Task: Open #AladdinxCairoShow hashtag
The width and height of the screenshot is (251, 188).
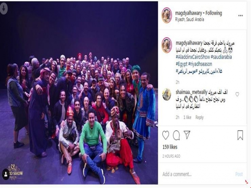Action: point(193,57)
